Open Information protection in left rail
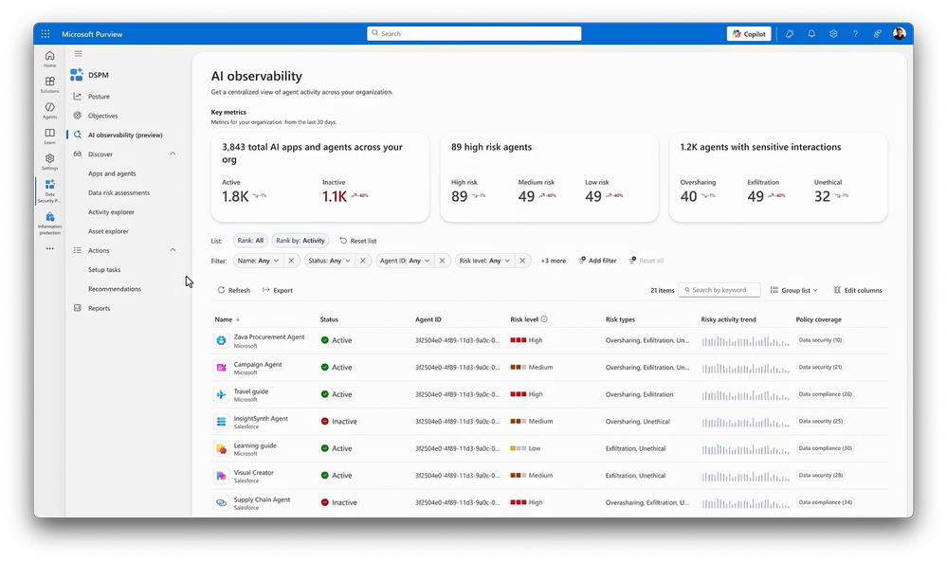 click(x=49, y=223)
